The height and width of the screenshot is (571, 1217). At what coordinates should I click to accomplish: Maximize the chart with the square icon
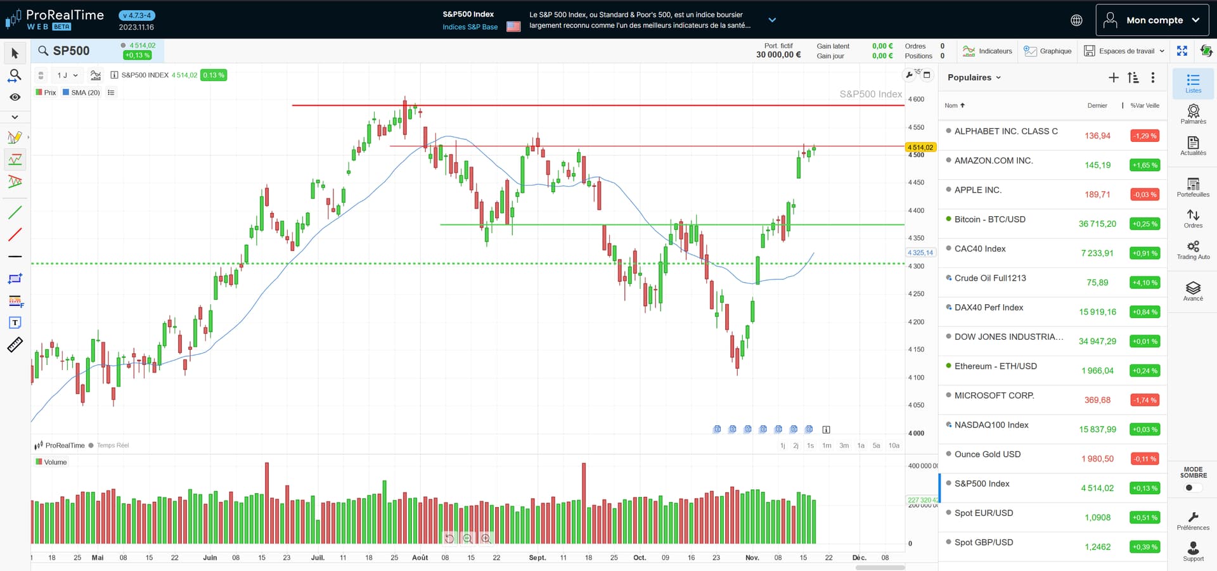(927, 75)
